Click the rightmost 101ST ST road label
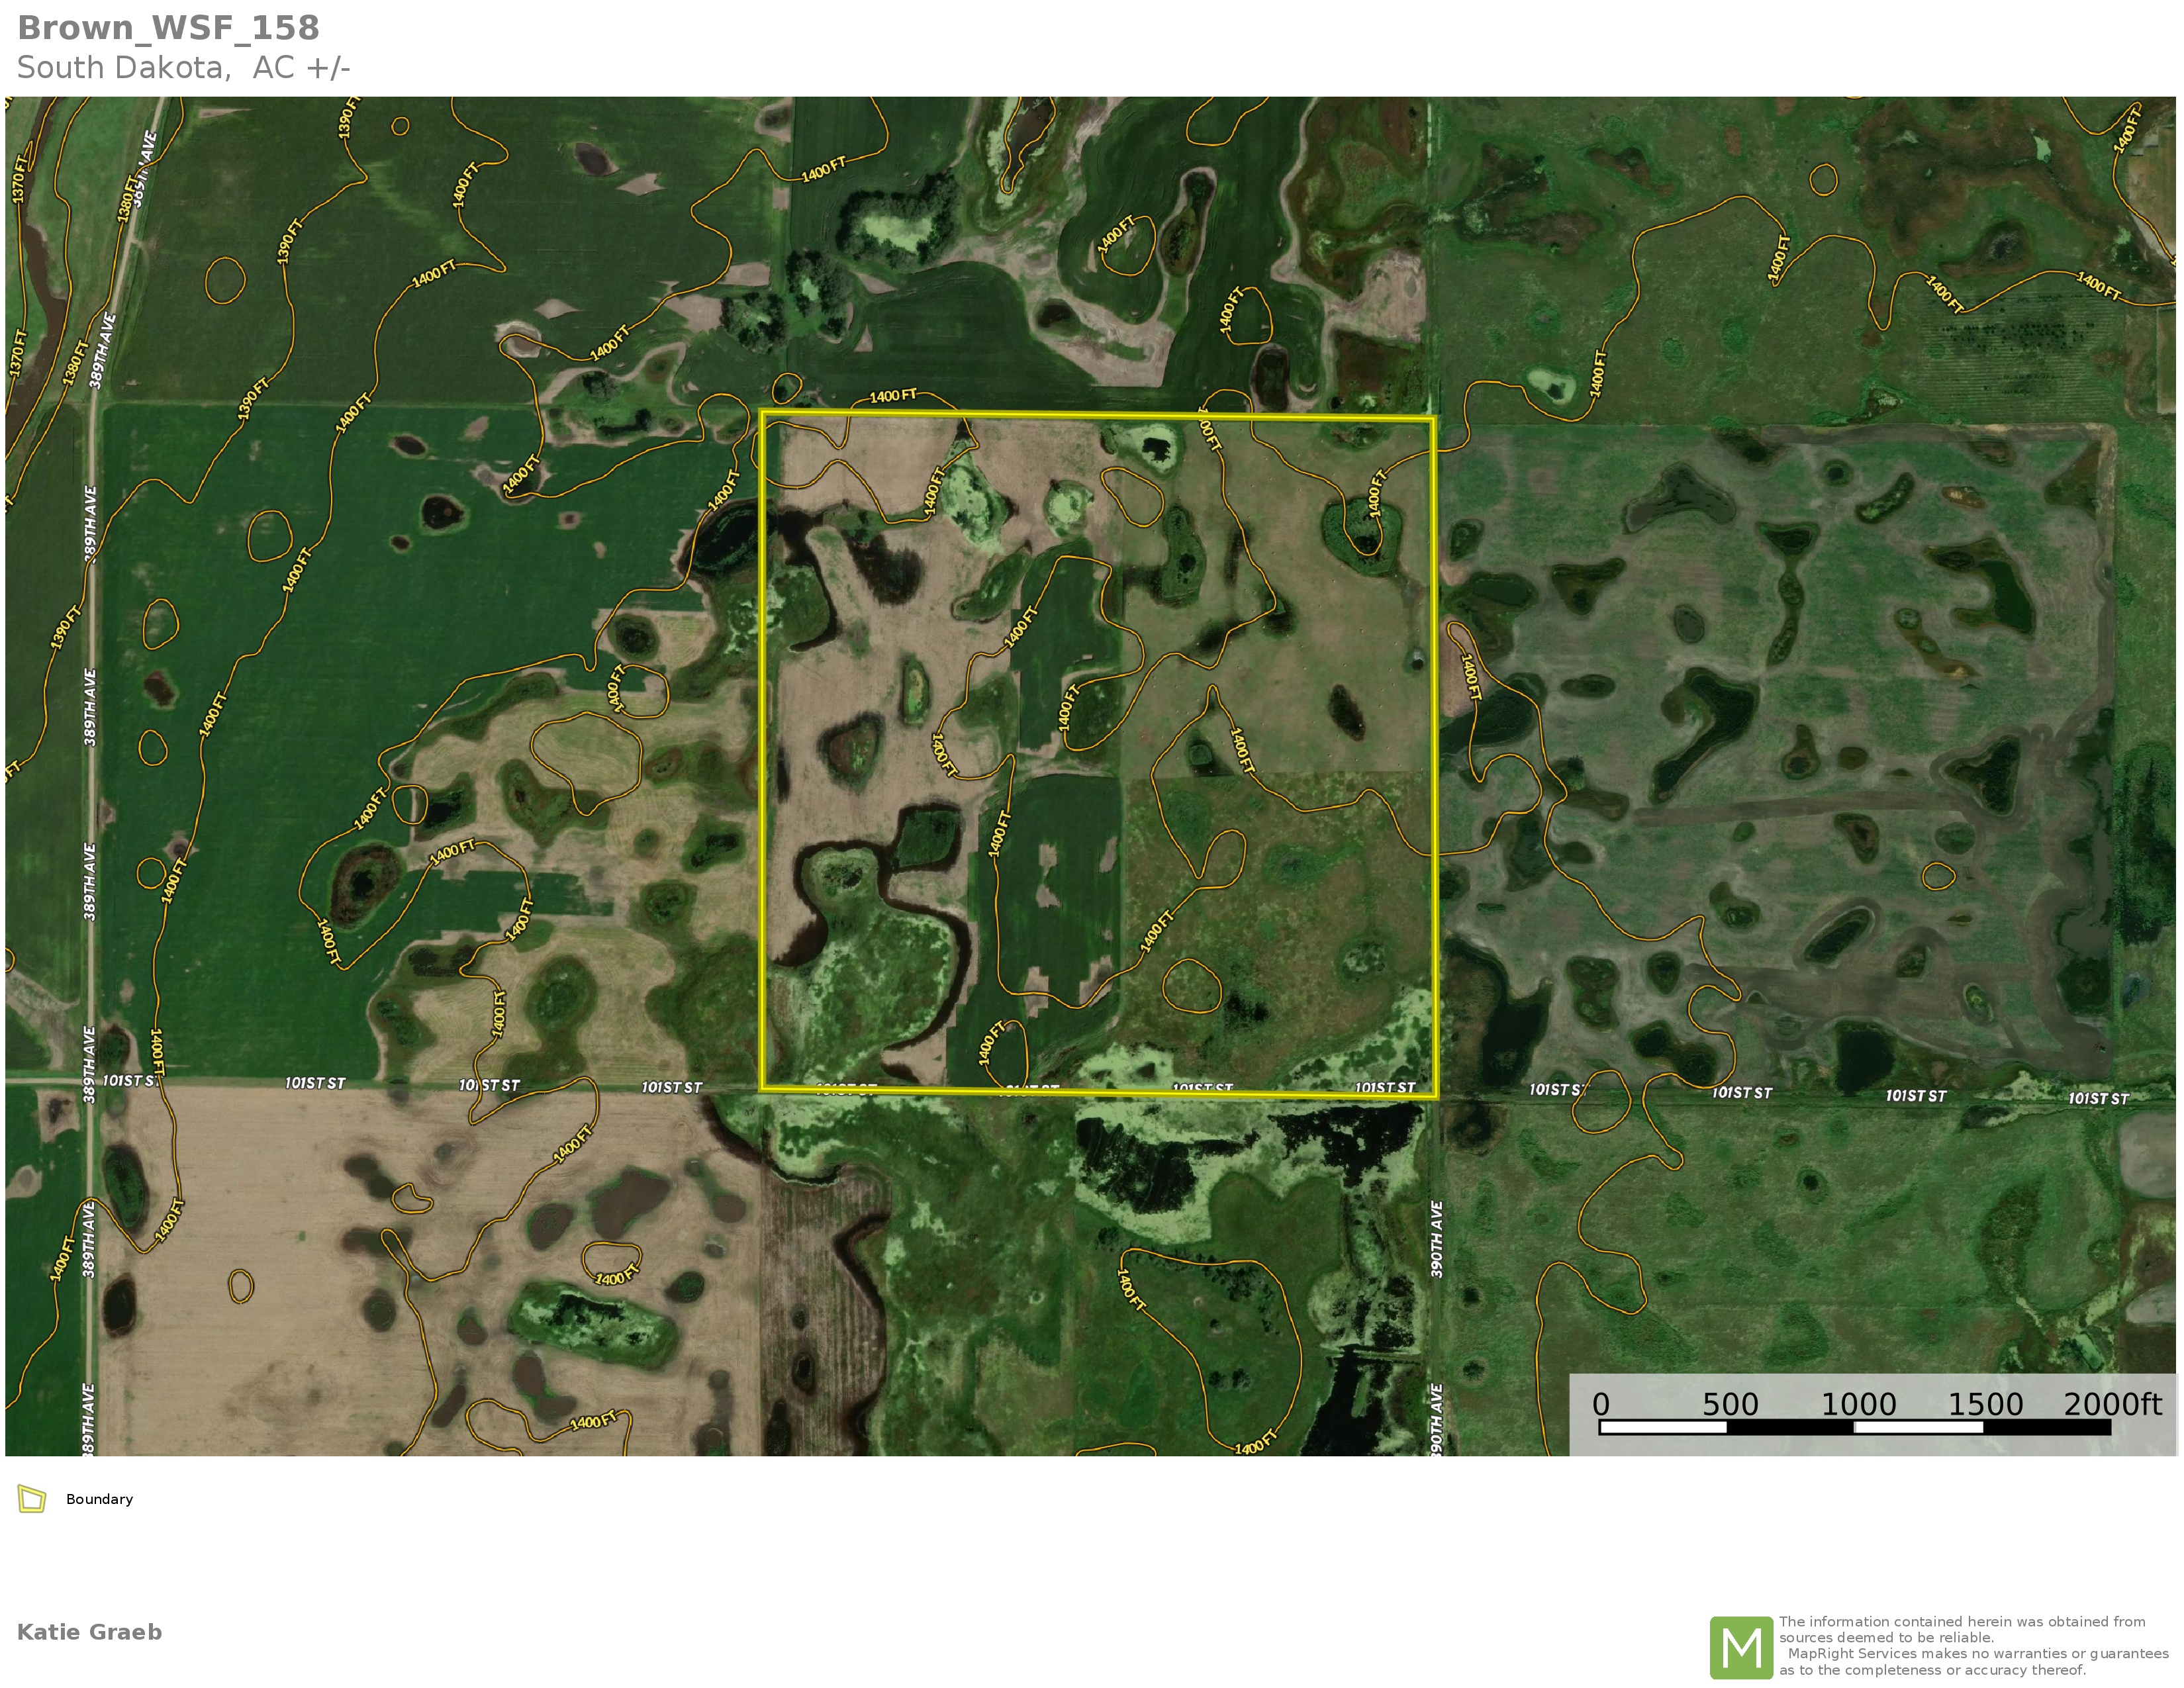The width and height of the screenshot is (2184, 1688). (x=2098, y=1098)
